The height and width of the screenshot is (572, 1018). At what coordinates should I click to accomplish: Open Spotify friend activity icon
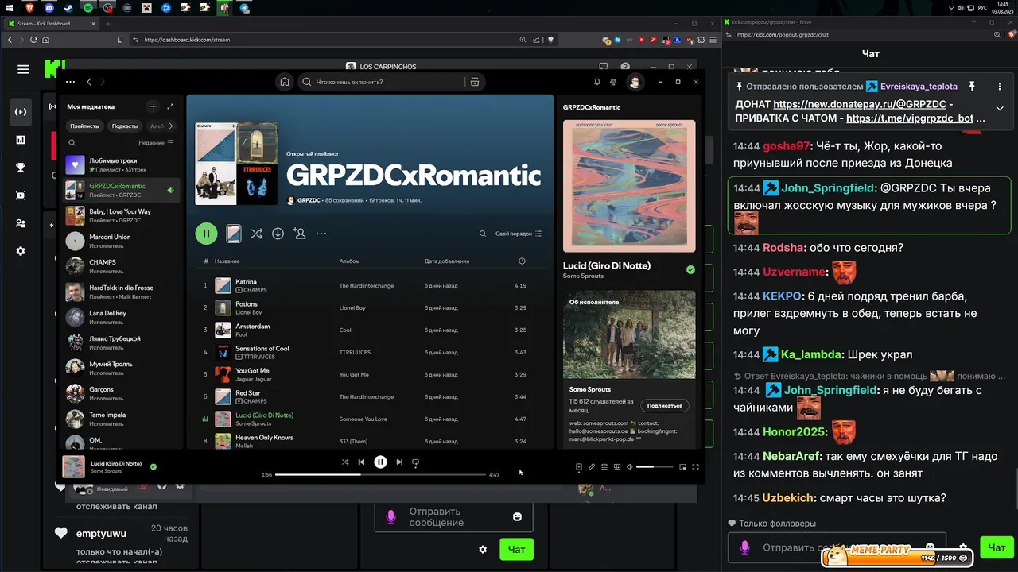click(613, 82)
